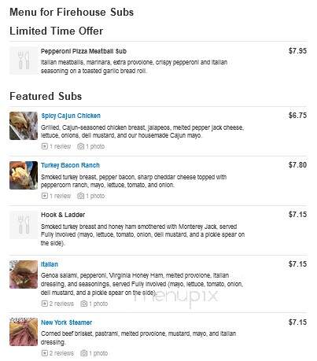Click the New York Steamer photo thumbnail
Viewport: 317px width, 361px height.
(x=24, y=332)
